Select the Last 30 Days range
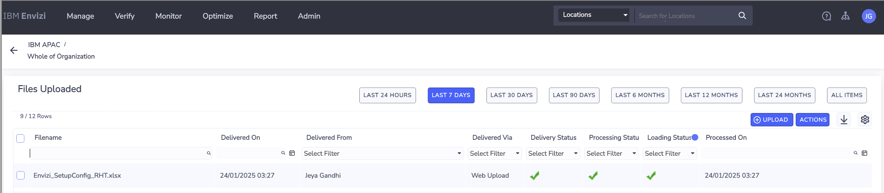 coord(511,95)
